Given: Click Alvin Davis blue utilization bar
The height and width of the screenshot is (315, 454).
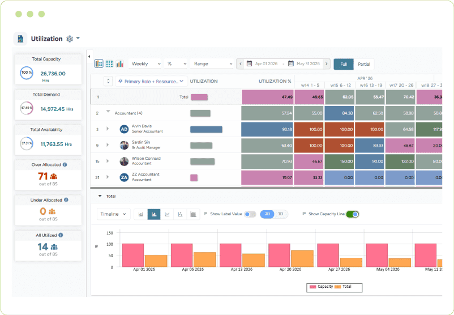Looking at the screenshot, I should 206,130.
